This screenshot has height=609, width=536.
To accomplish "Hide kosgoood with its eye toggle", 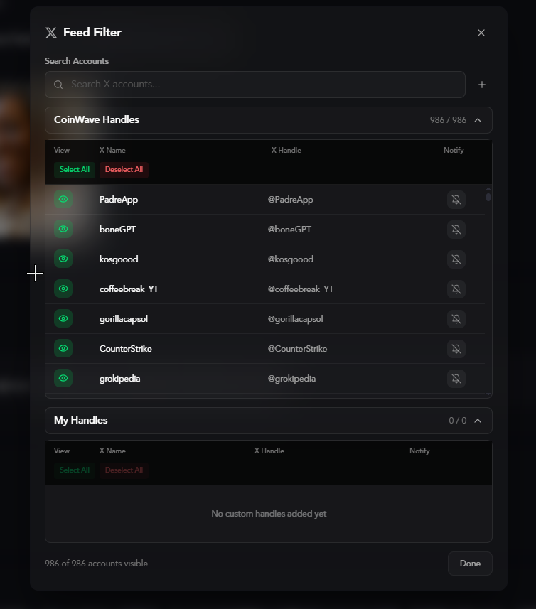I will click(x=63, y=259).
